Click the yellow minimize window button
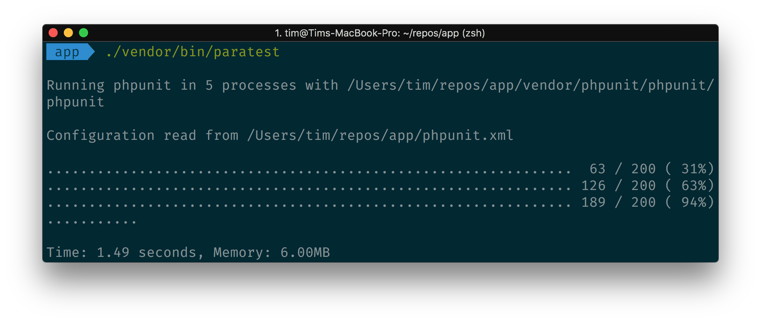This screenshot has height=323, width=761. click(x=68, y=33)
